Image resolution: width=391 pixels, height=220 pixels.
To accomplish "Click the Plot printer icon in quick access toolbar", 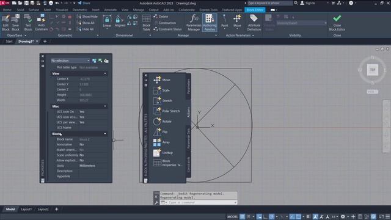I will 51,3.
